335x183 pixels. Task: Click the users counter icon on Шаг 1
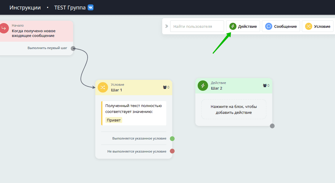click(x=165, y=87)
